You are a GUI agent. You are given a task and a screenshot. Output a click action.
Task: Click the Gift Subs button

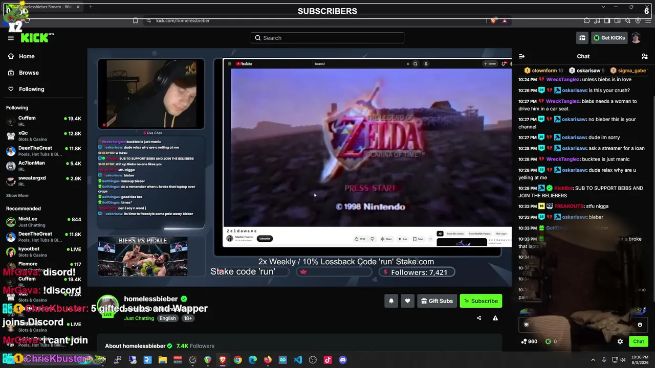coord(437,301)
